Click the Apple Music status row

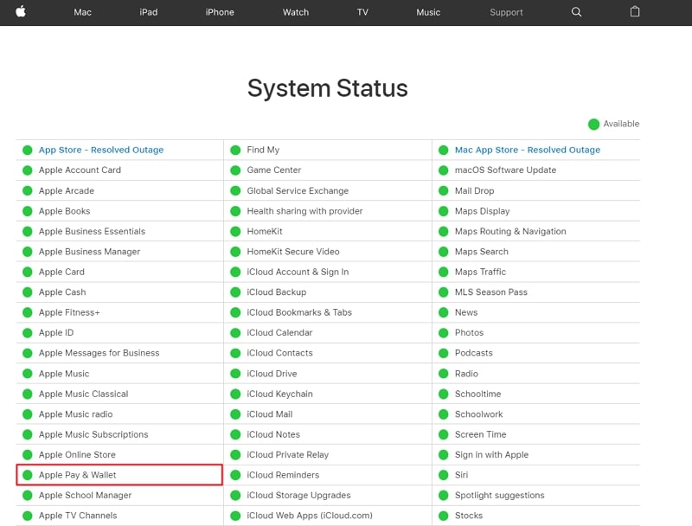click(64, 374)
